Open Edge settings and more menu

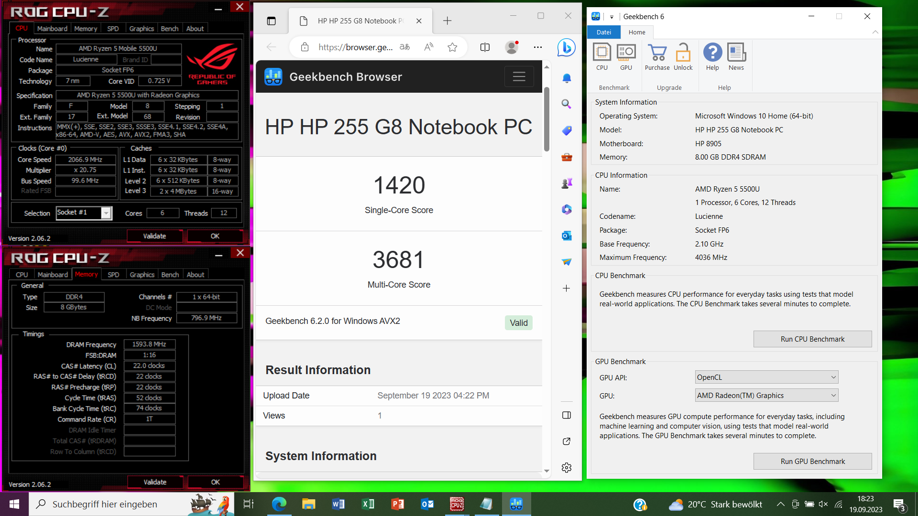[538, 47]
